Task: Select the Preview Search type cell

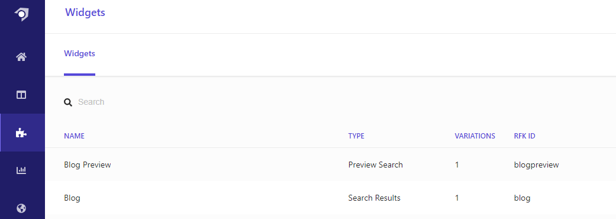Action: (376, 165)
